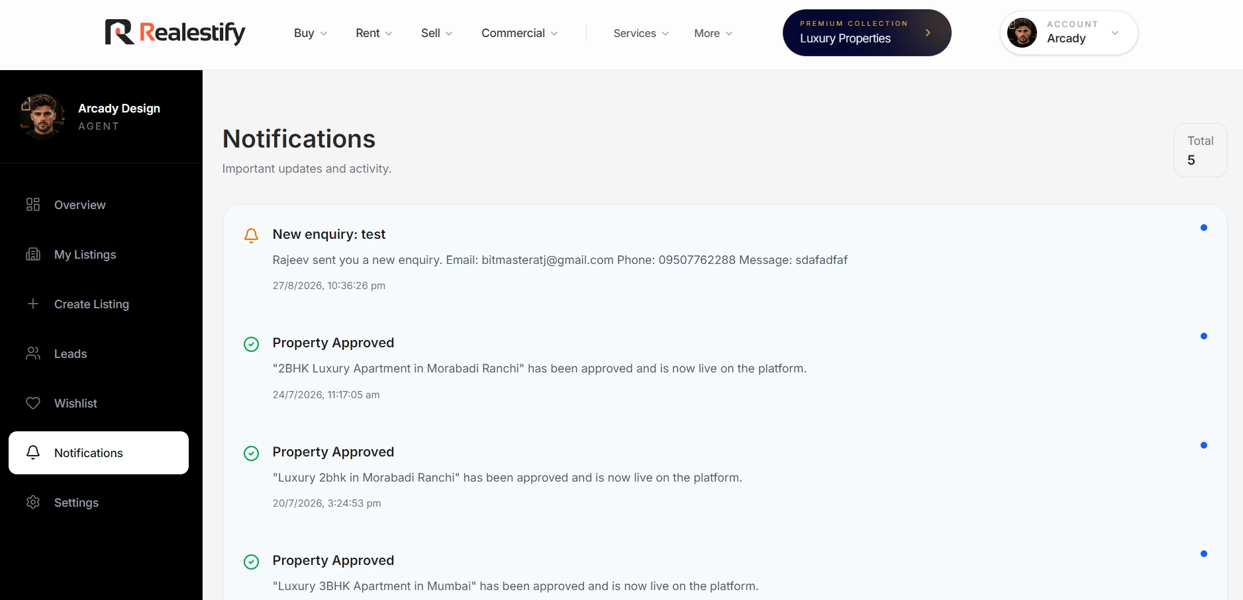
Task: Expand the Services dropdown
Action: tap(641, 33)
